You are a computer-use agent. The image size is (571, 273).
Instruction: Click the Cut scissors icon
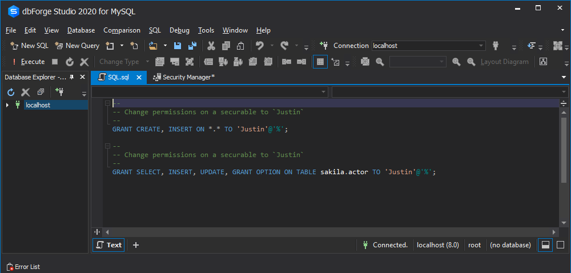pyautogui.click(x=211, y=46)
